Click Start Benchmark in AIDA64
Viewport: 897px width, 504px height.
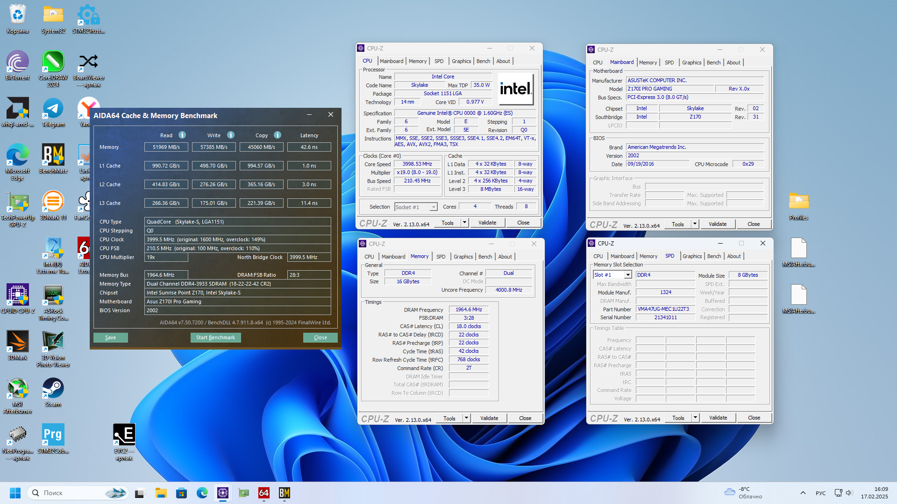point(215,337)
